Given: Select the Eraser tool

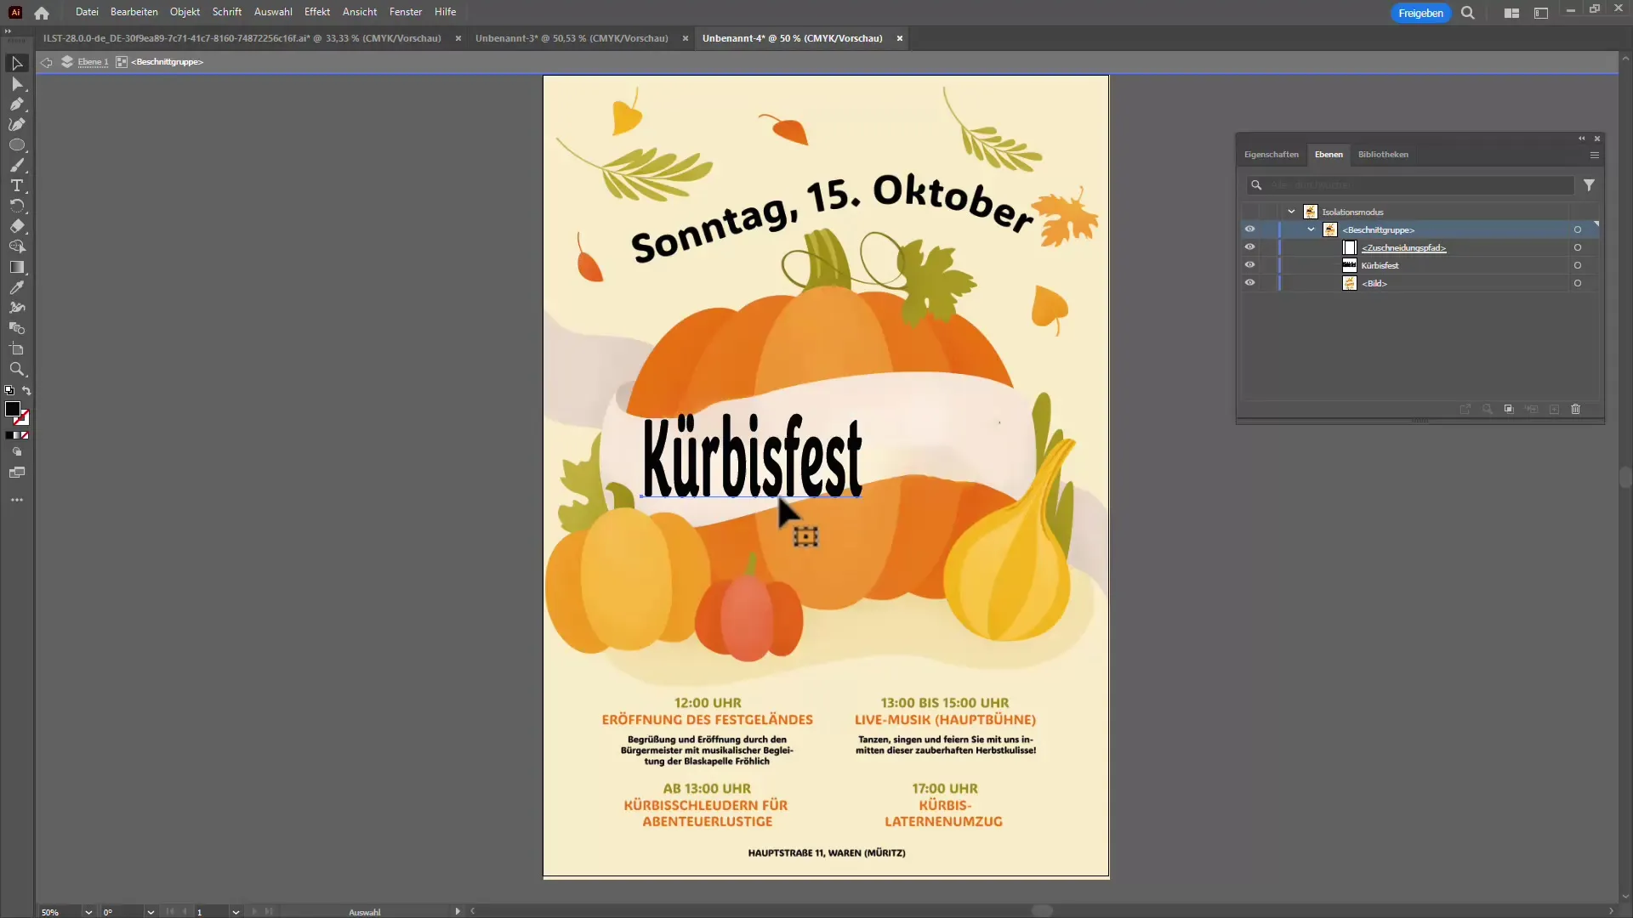Looking at the screenshot, I should (x=17, y=227).
